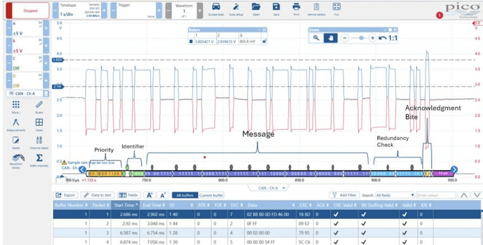
Task: Click the Save disk icon
Action: tap(276, 7)
